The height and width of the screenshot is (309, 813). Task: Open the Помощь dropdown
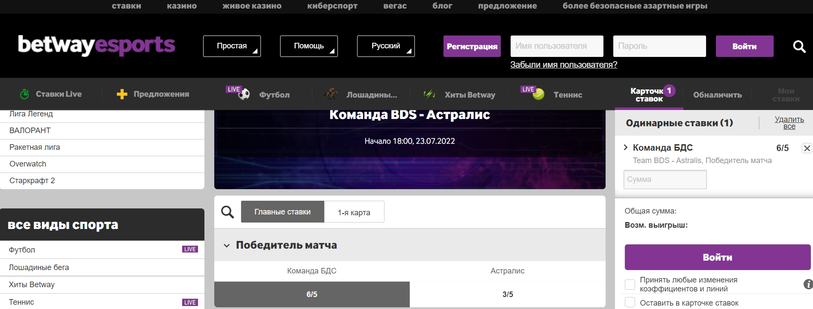point(309,46)
